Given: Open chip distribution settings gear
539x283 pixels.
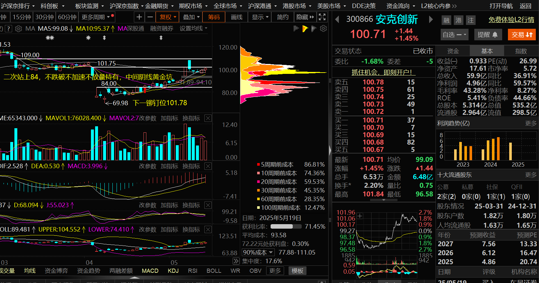Looking at the screenshot, I should coord(323,29).
